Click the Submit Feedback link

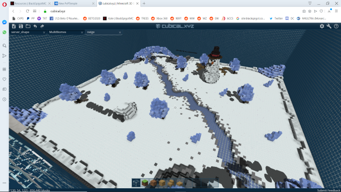329,190
